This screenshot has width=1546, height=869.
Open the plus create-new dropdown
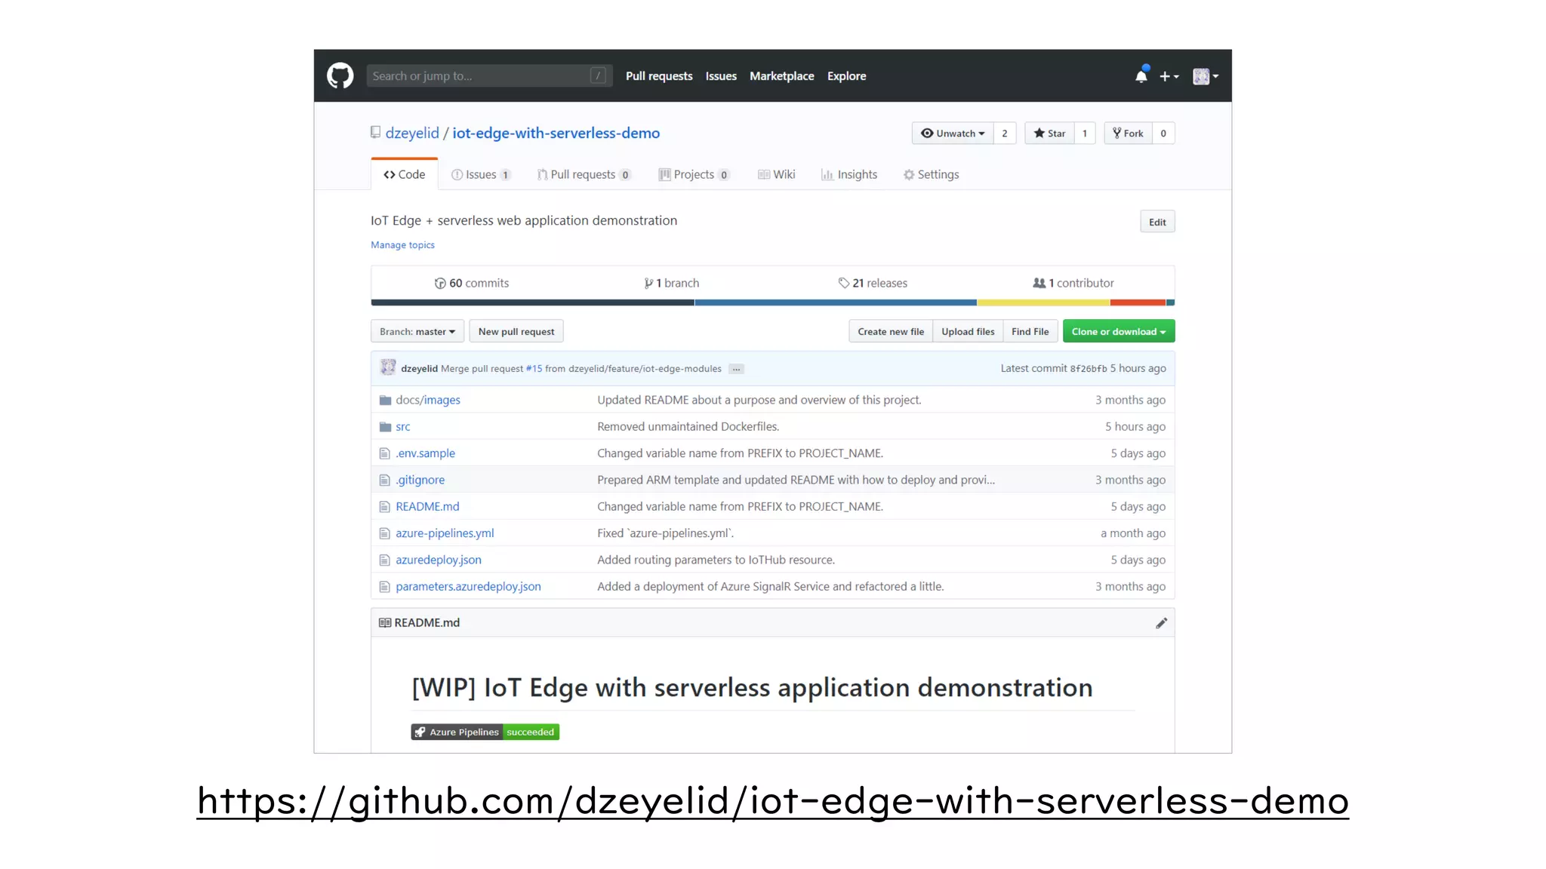(x=1169, y=76)
